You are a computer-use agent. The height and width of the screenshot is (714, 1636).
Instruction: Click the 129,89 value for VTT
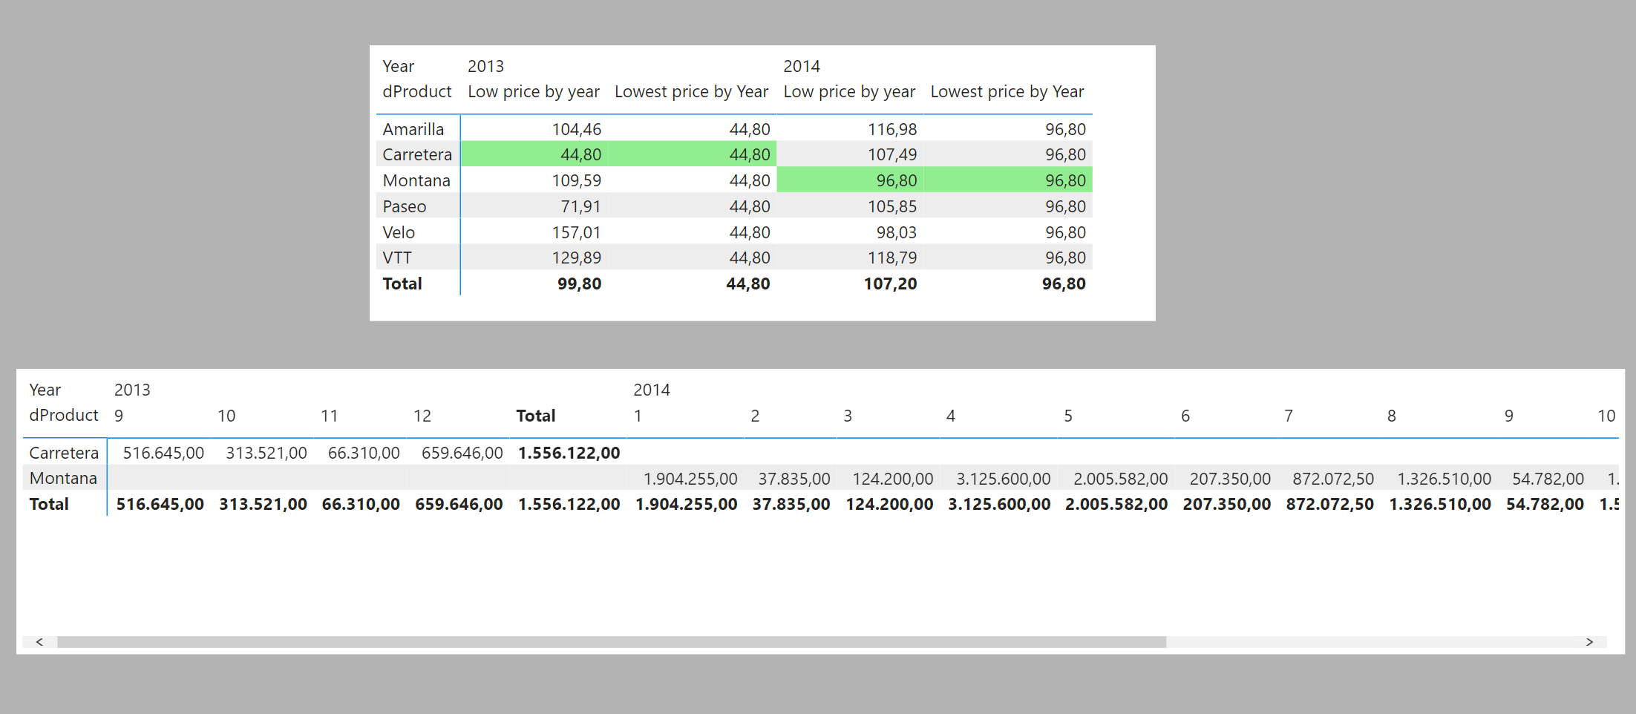pyautogui.click(x=576, y=258)
